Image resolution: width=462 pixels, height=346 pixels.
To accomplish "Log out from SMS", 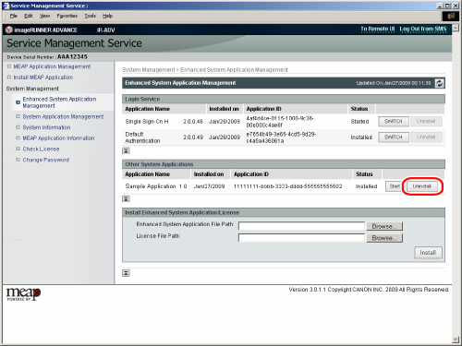I will pos(423,29).
